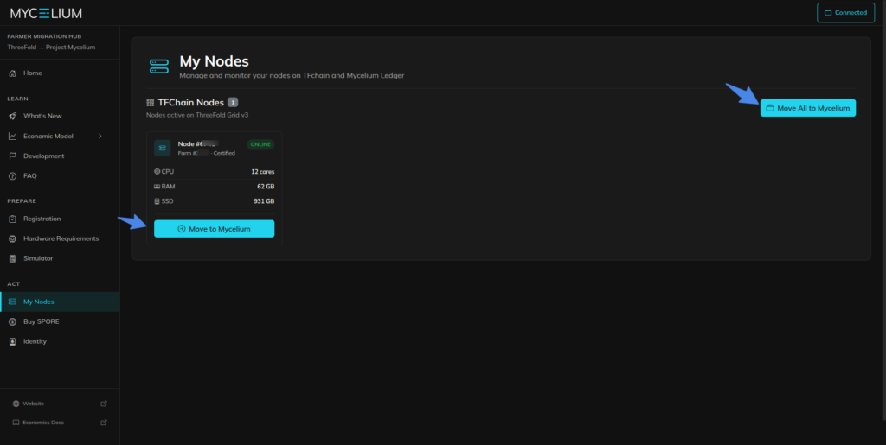Click the Mycelium logo in header
This screenshot has height=445, width=886.
click(x=48, y=13)
